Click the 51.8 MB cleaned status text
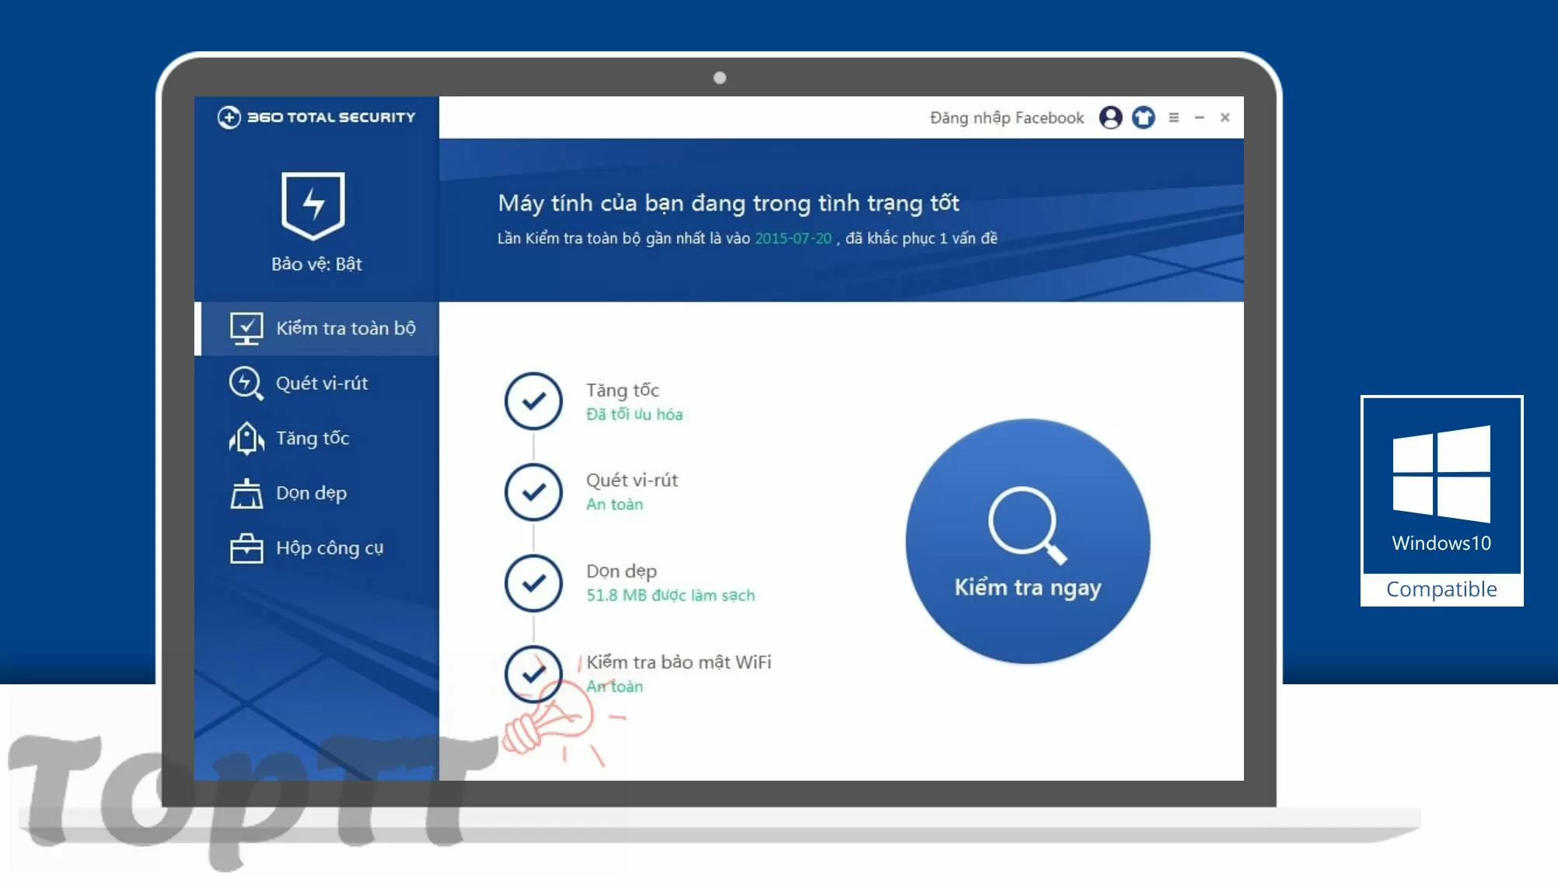 [670, 596]
